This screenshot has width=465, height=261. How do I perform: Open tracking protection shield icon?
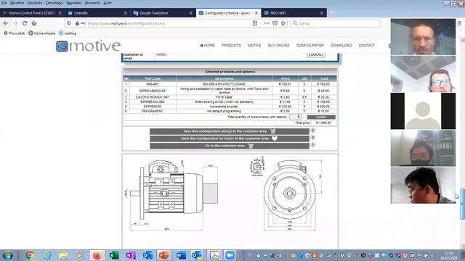pyautogui.click(x=69, y=23)
